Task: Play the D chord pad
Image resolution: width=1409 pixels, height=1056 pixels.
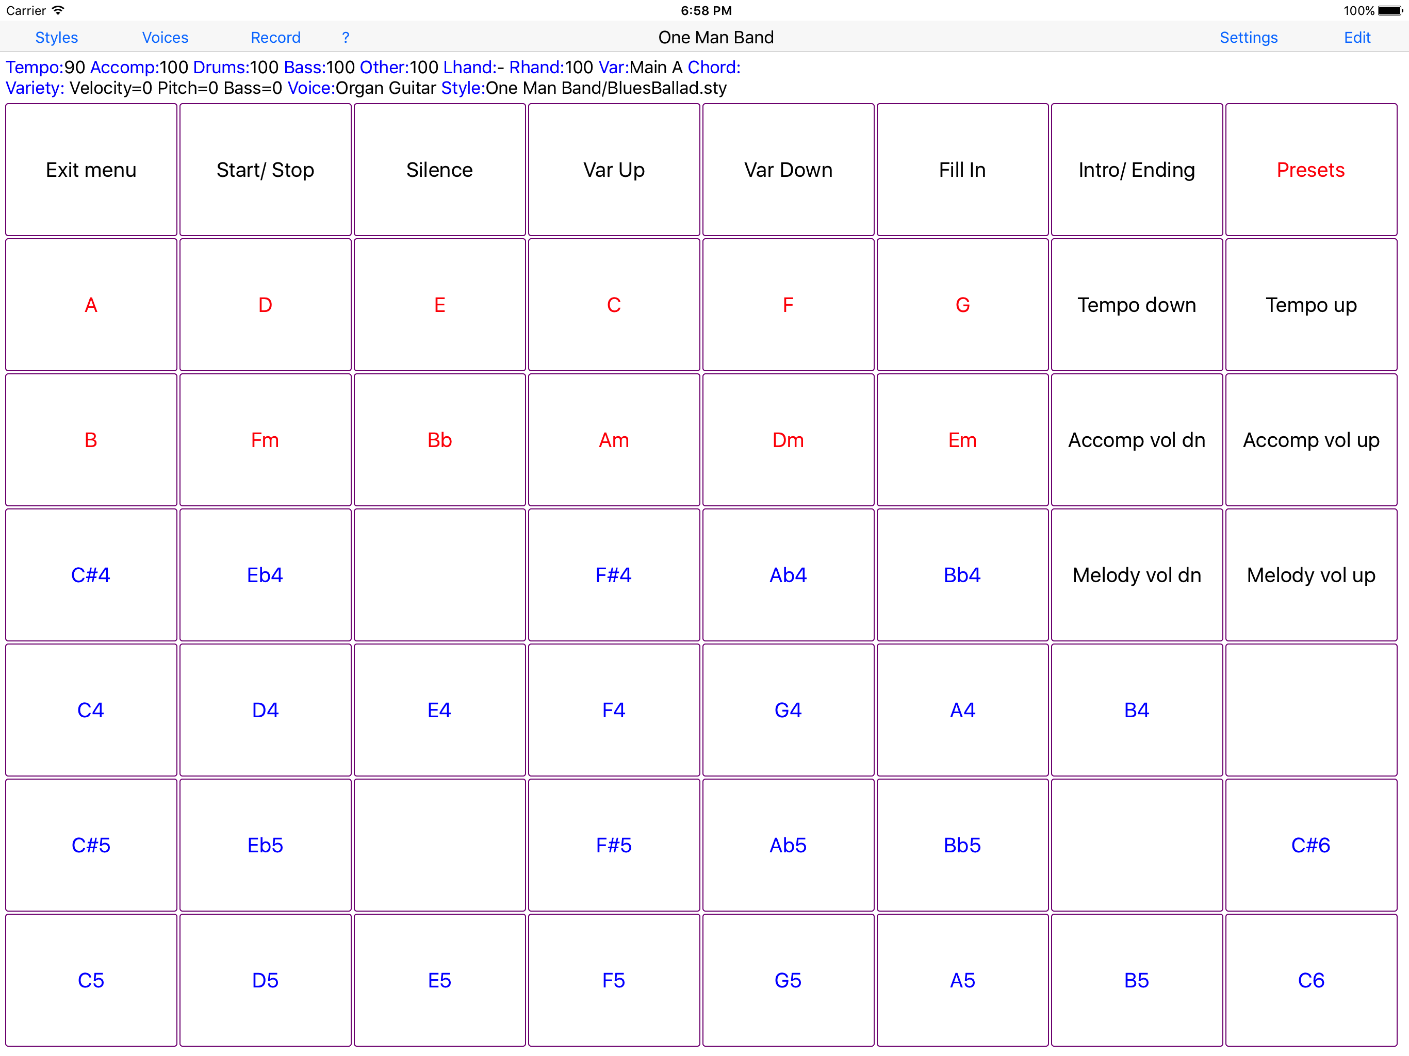Action: point(266,305)
